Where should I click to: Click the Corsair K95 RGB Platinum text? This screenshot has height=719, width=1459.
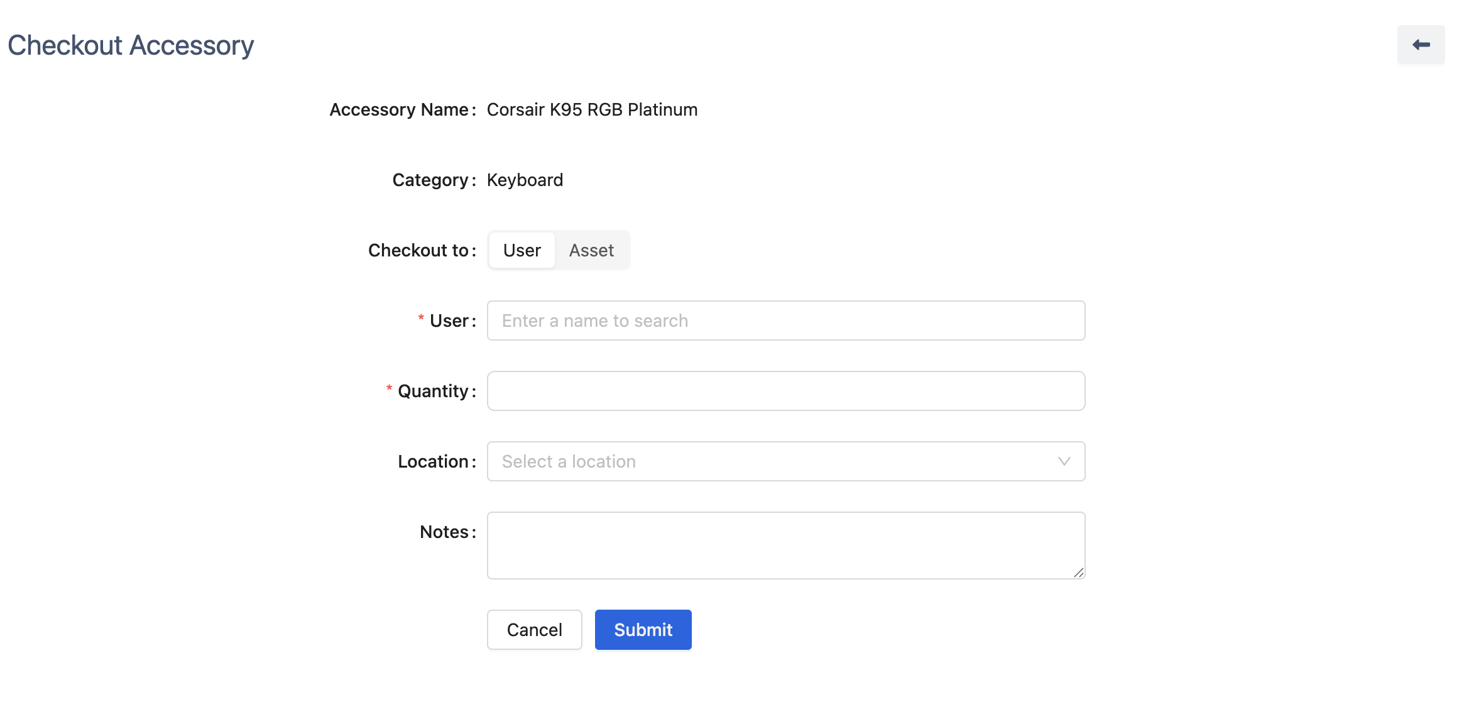click(x=592, y=109)
